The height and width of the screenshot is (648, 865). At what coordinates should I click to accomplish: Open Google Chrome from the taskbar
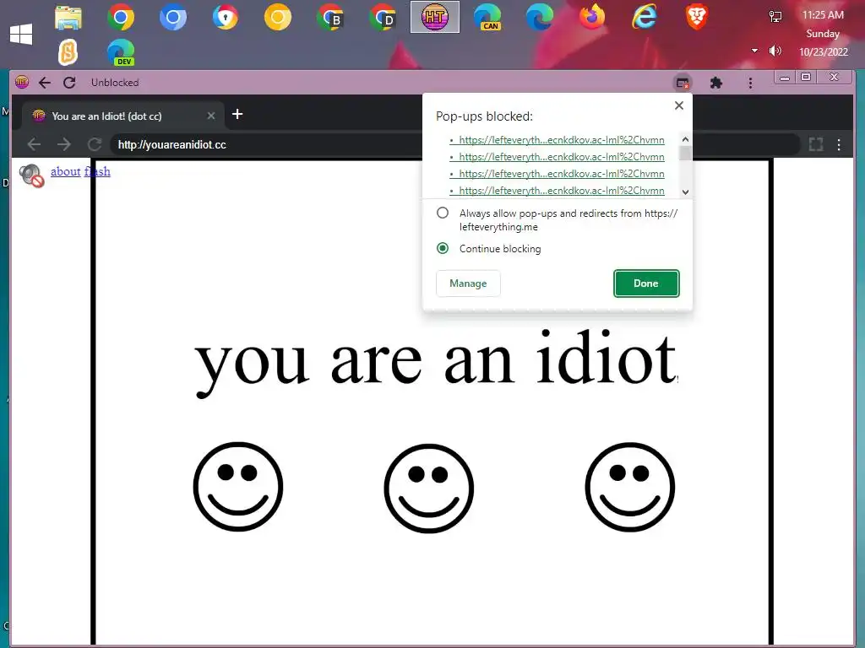click(121, 17)
